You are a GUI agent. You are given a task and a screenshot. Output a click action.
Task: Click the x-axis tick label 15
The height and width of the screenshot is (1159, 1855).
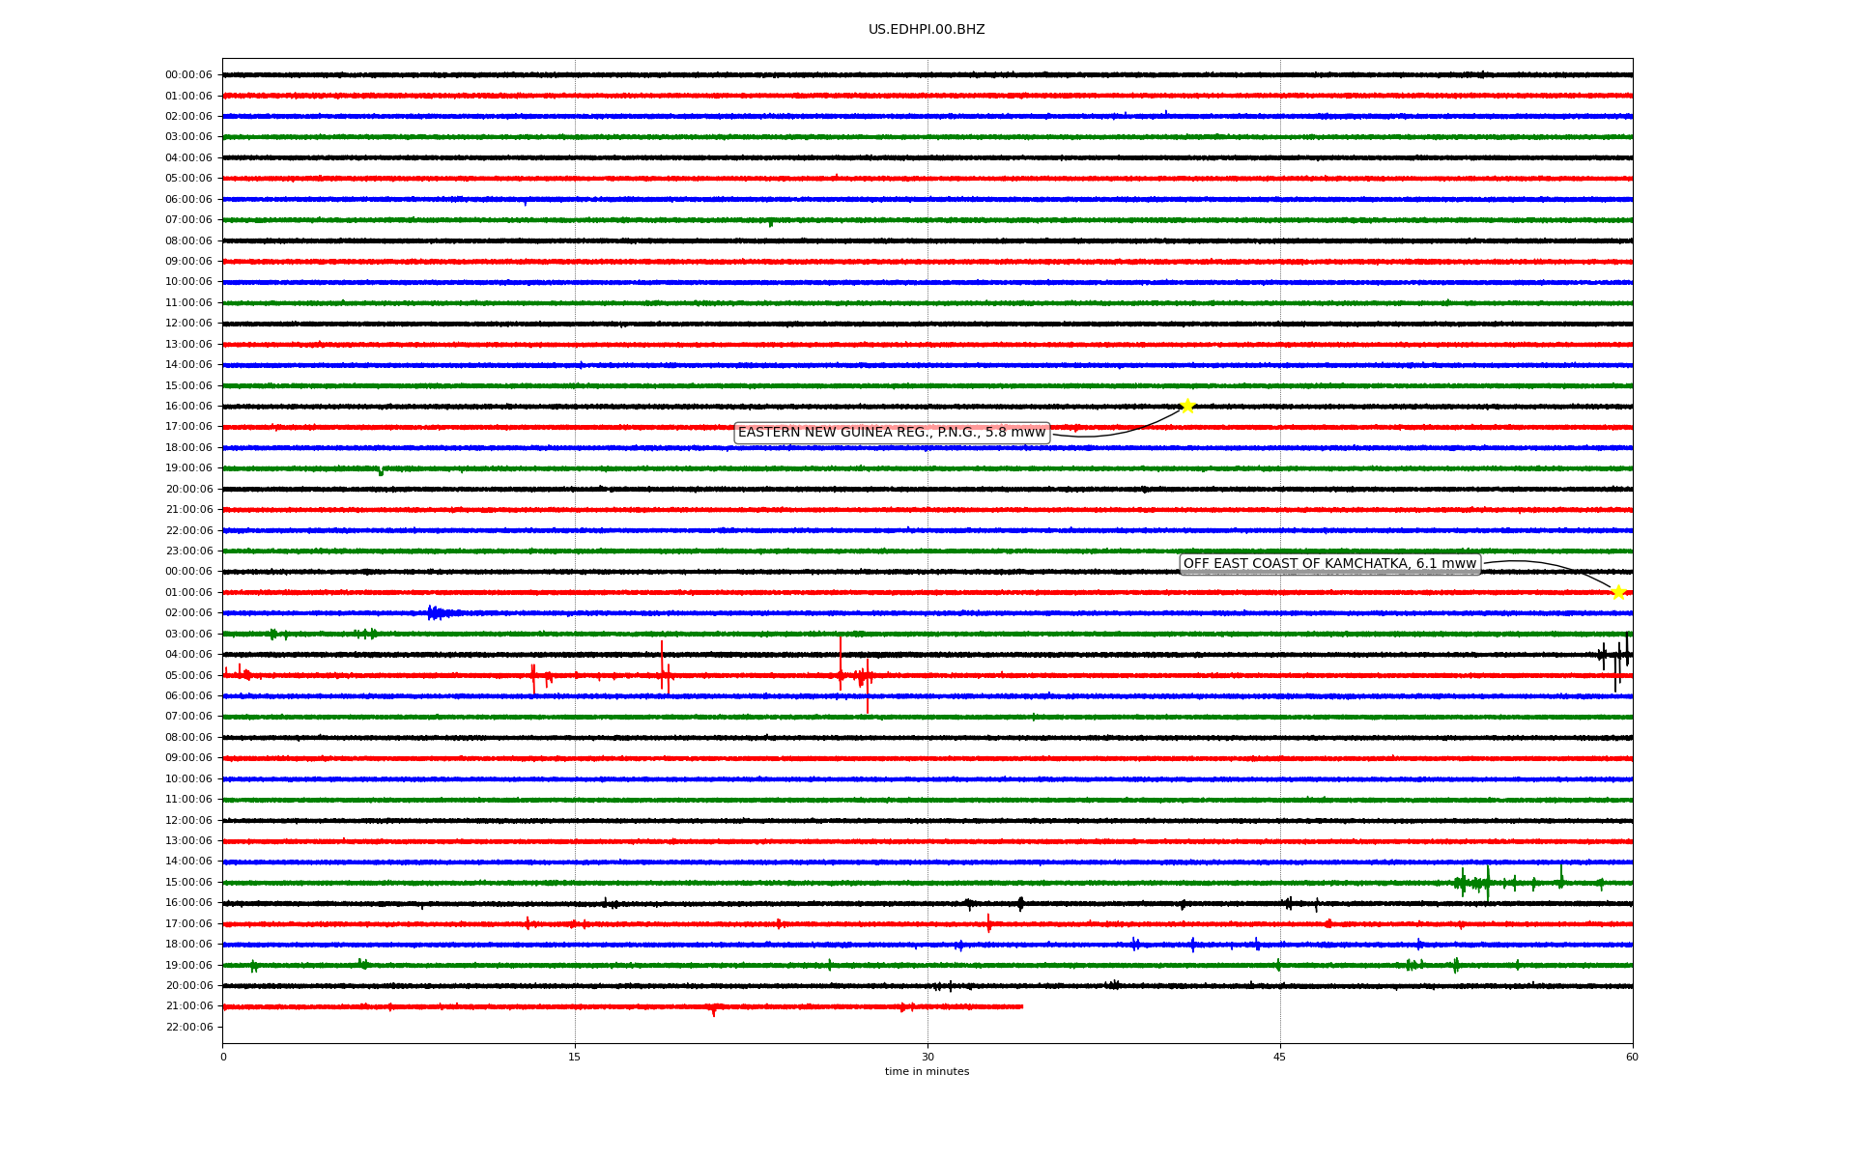pyautogui.click(x=575, y=1057)
